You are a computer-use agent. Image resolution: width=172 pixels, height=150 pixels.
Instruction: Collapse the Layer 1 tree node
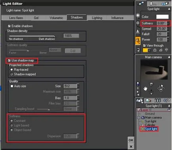pyautogui.click(x=139, y=110)
